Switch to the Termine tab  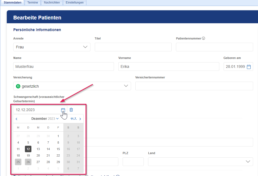tap(32, 2)
